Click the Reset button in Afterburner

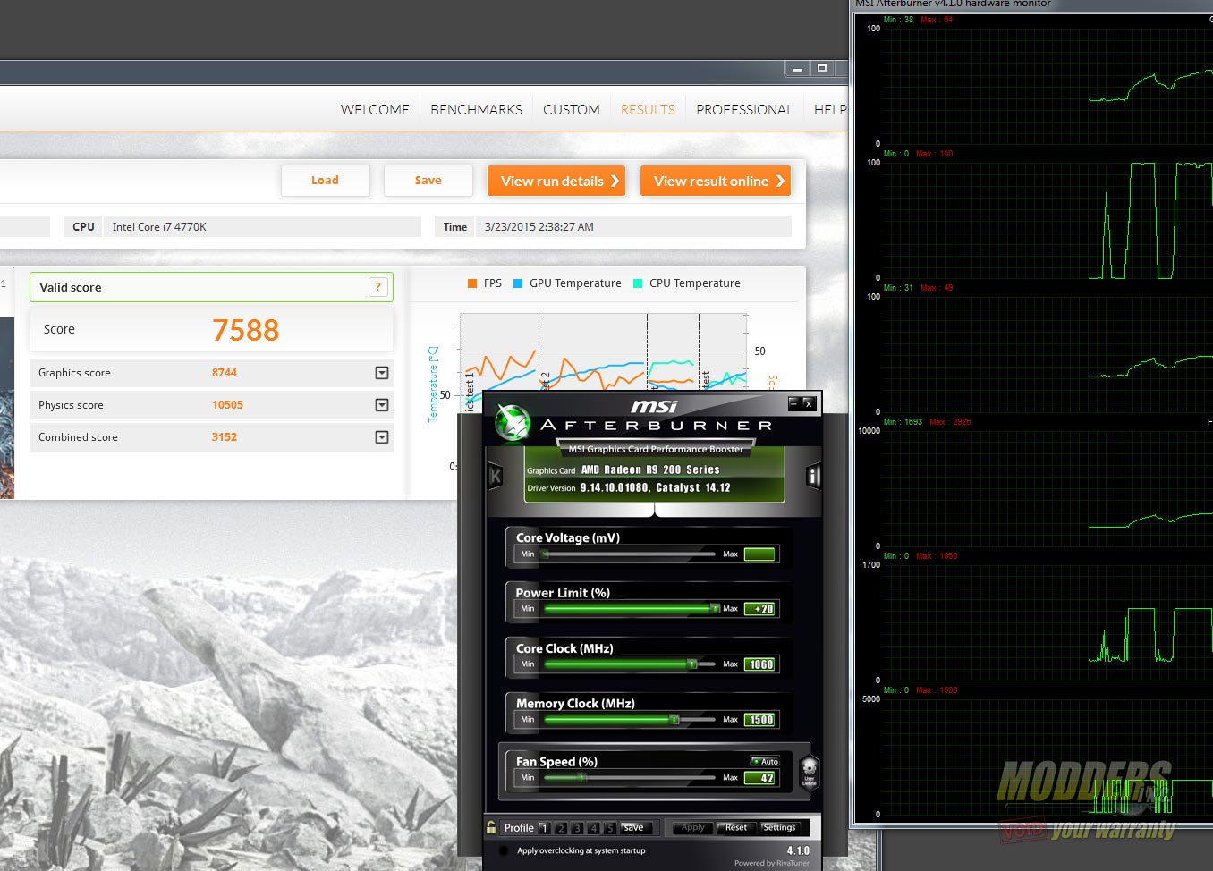[736, 828]
